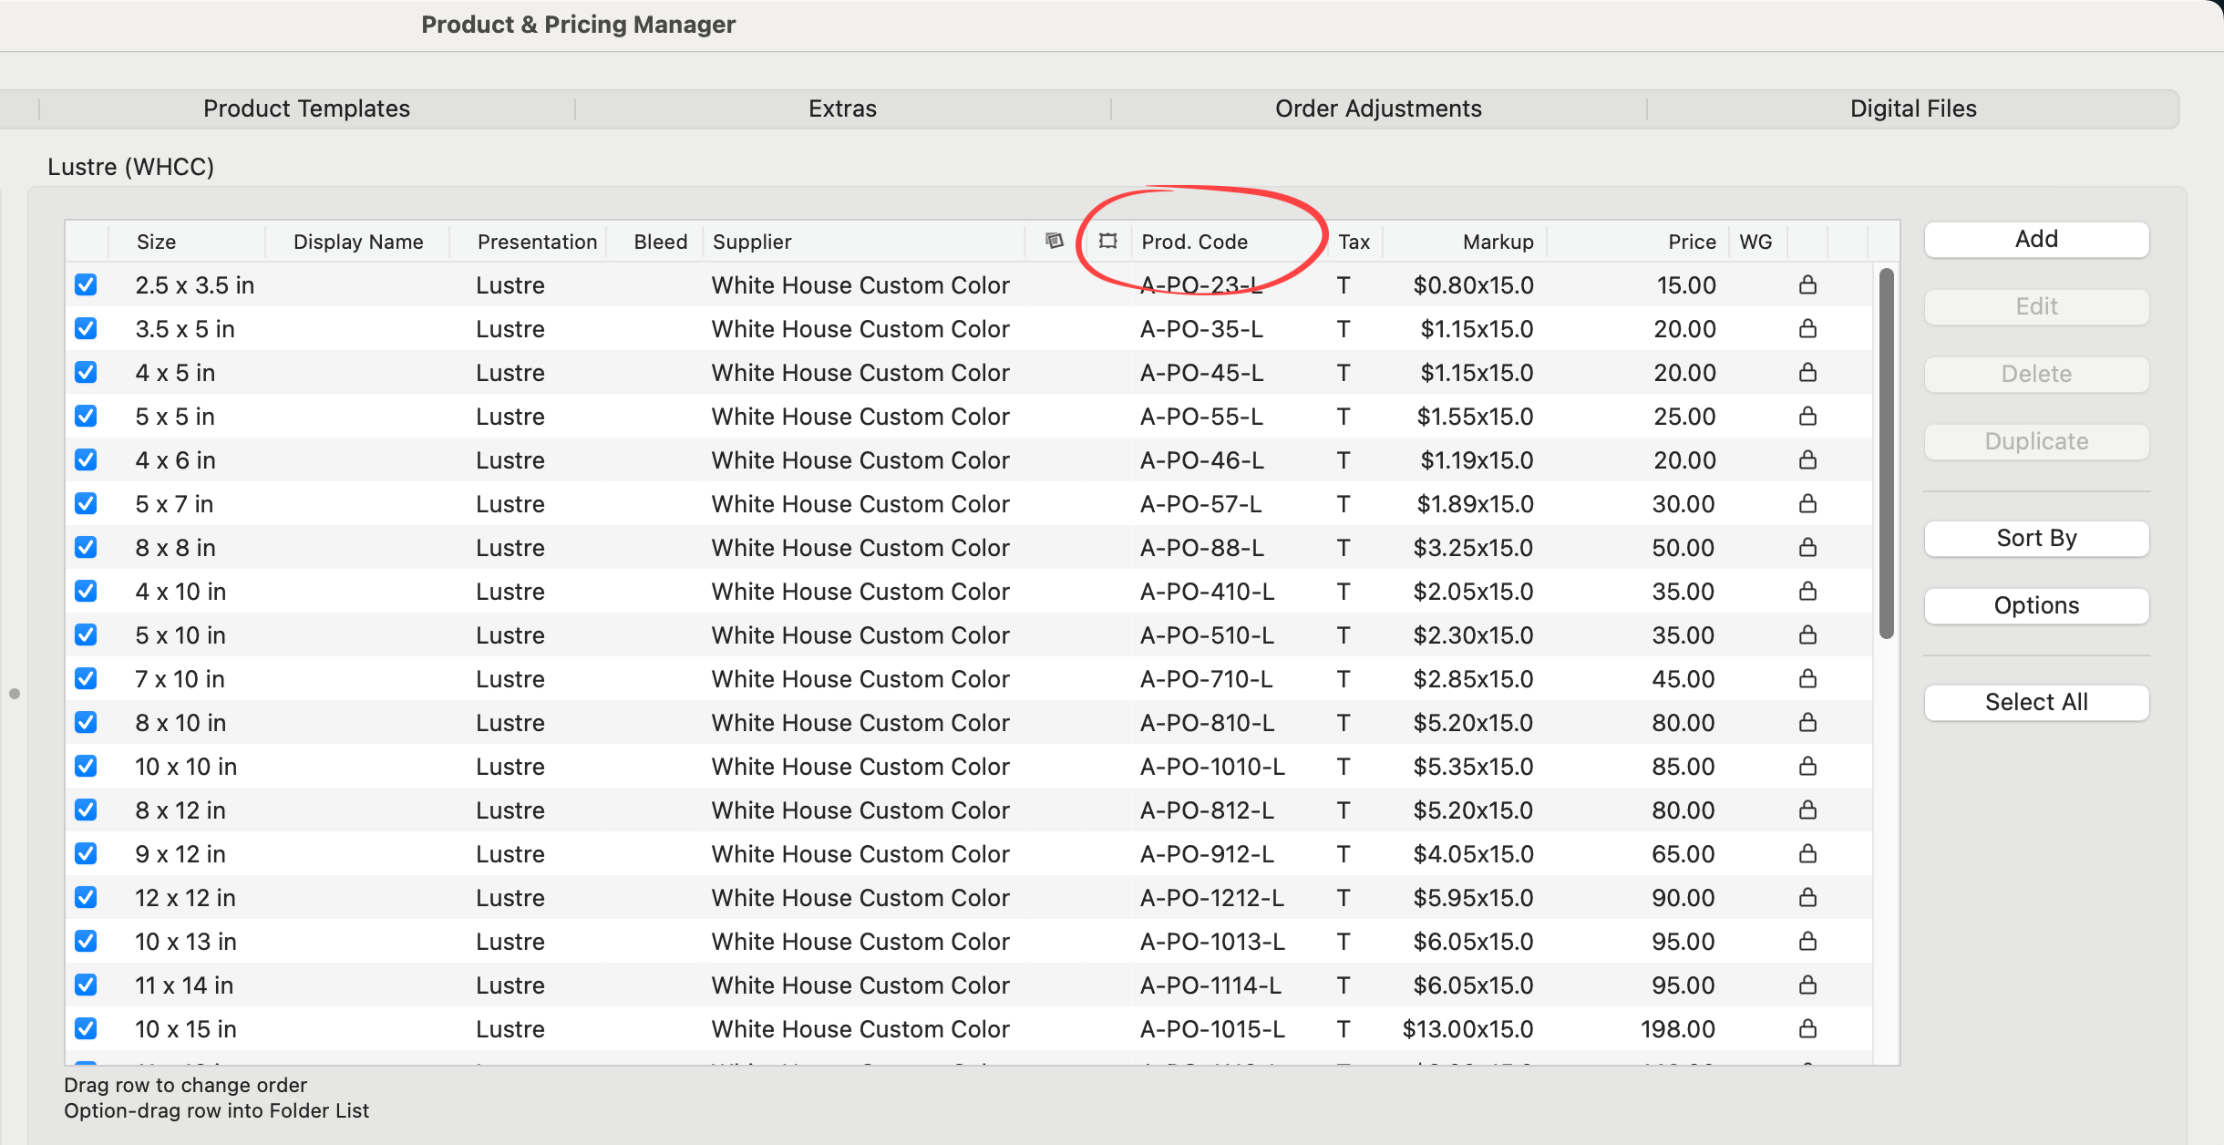The height and width of the screenshot is (1145, 2224).
Task: Click lock icon on 5 x 7 in row
Action: point(1807,504)
